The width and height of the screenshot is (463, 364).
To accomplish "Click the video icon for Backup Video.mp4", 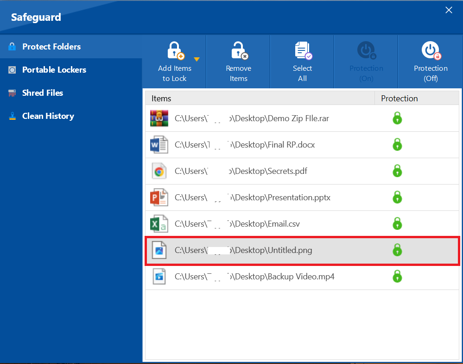I will (x=159, y=277).
